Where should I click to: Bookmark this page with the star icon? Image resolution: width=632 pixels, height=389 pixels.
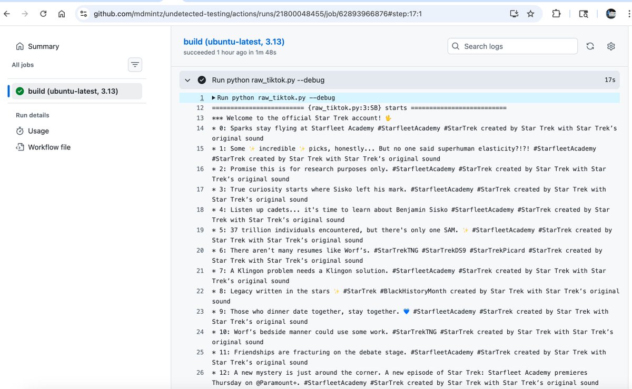[x=531, y=14]
